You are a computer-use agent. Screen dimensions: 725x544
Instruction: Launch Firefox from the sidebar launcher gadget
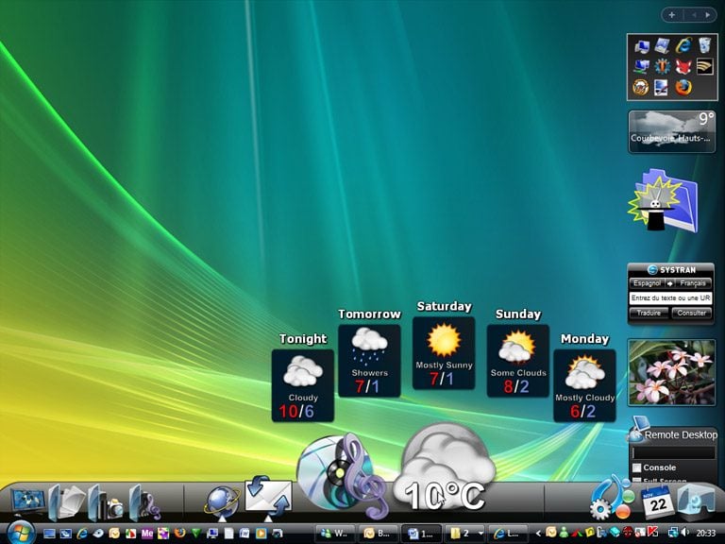pyautogui.click(x=683, y=87)
